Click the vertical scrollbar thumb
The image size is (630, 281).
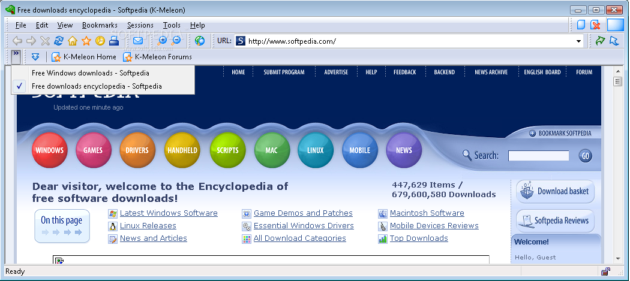[x=618, y=81]
